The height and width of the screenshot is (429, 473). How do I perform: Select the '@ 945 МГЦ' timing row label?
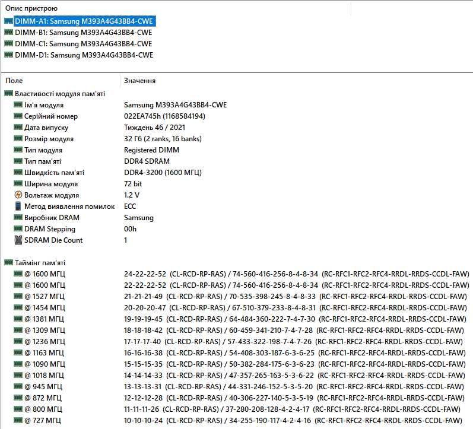pos(43,386)
